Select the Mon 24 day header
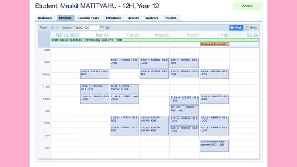The image size is (297, 167). 102,35
